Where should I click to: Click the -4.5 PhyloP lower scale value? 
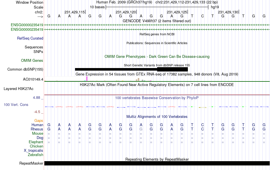[37, 112]
